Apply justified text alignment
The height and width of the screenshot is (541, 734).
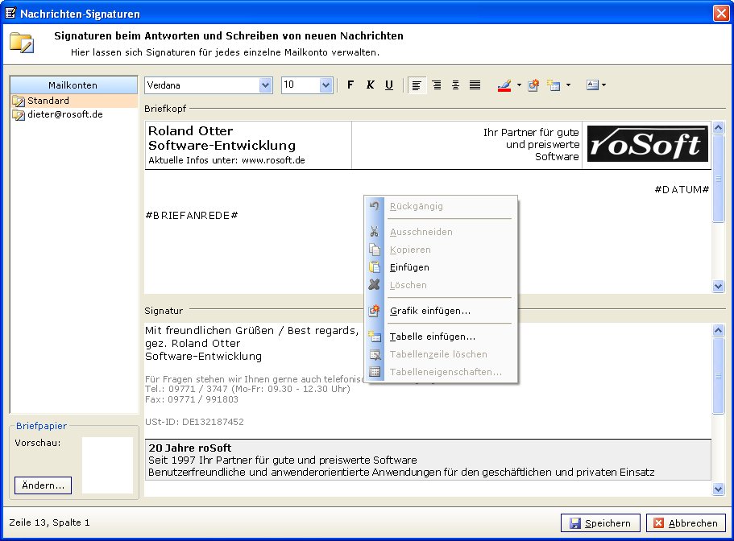(x=475, y=85)
